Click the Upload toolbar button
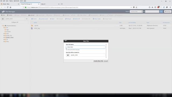 point(31,15)
